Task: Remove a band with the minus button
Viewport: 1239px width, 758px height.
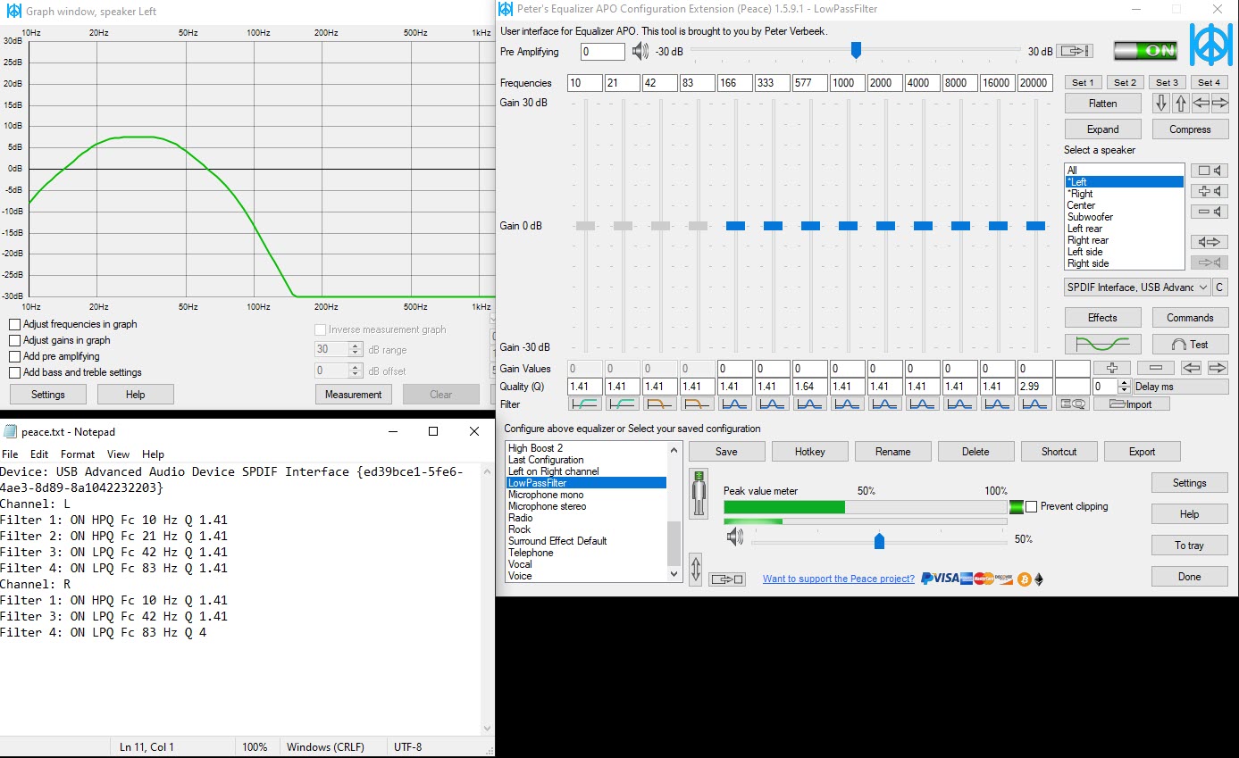Action: [x=1155, y=368]
